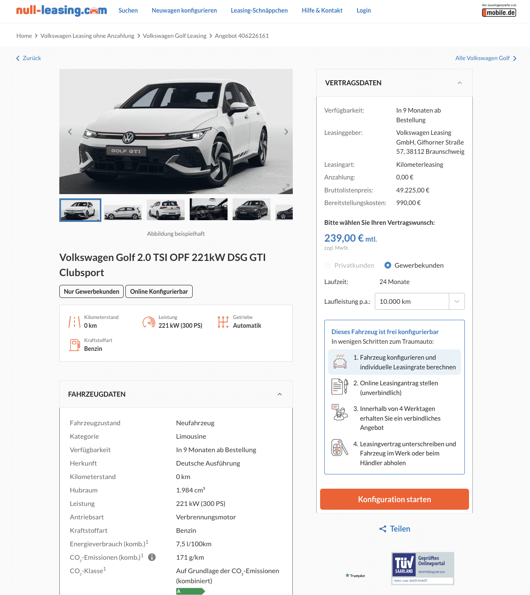
Task: Start configuration with Konfiguration starten
Action: pos(395,499)
